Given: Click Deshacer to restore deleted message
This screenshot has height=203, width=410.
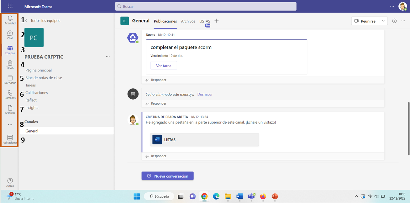Looking at the screenshot, I should click(205, 94).
